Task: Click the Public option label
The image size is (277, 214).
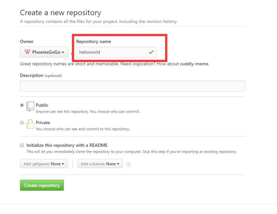Action: pos(42,105)
